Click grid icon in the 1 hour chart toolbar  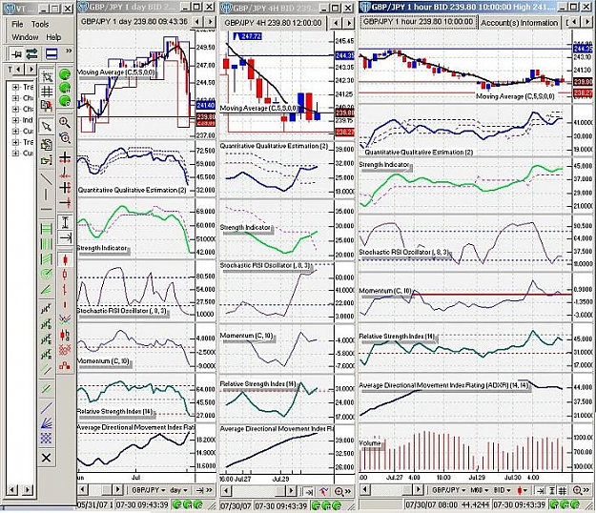(x=563, y=490)
